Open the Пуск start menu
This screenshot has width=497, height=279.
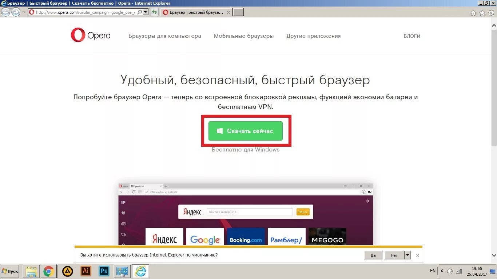click(x=10, y=271)
